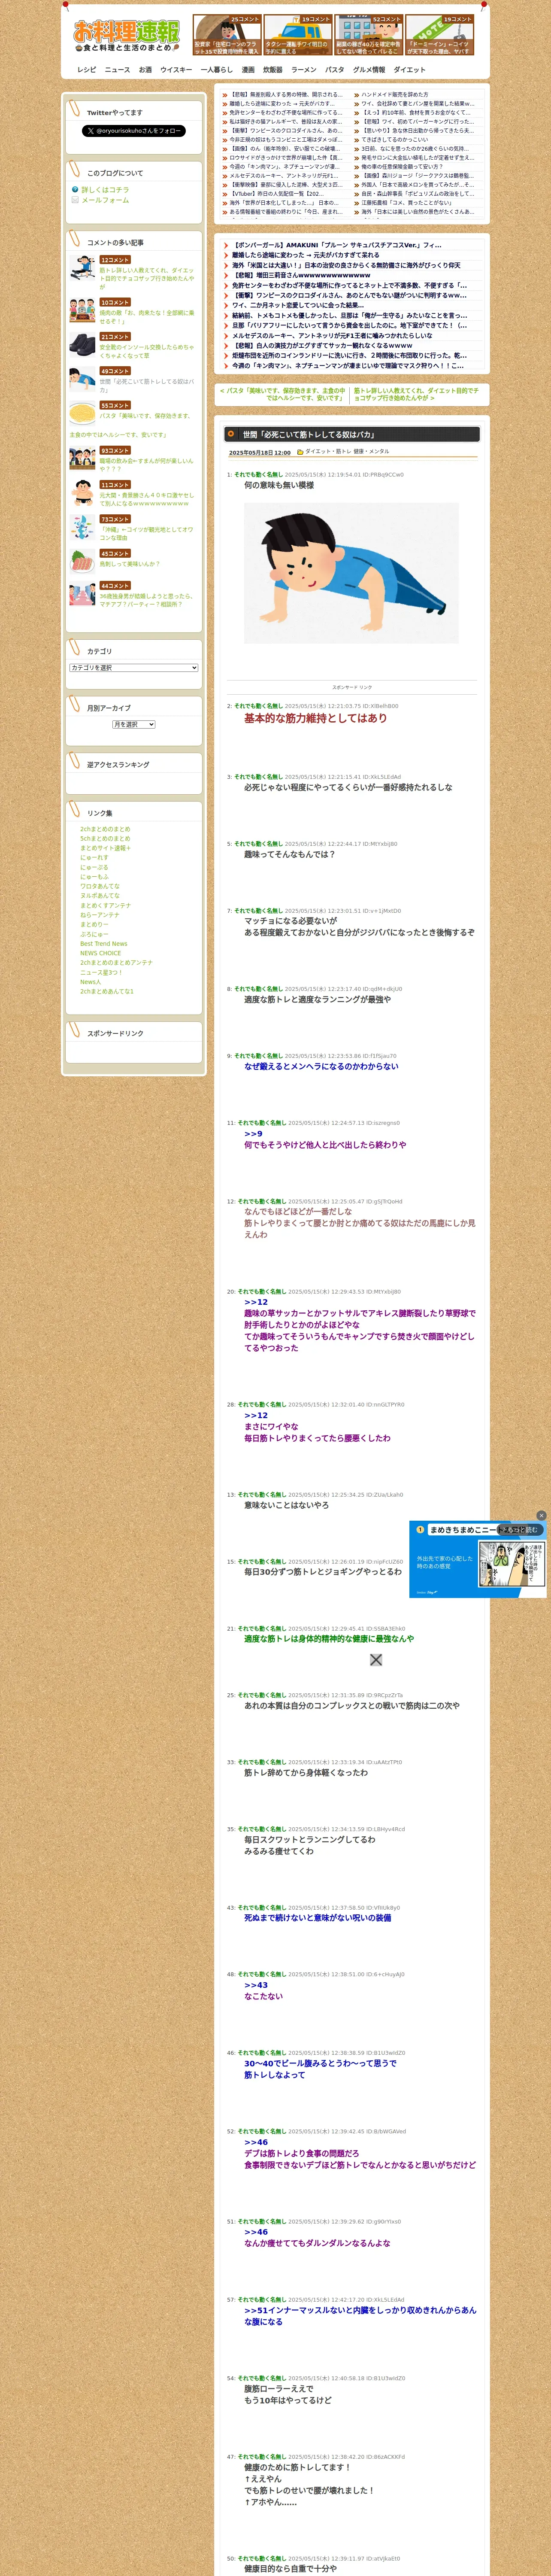The height and width of the screenshot is (2576, 551).
Task: Open the メルセデスのルーキー headline link
Action: pos(333,336)
